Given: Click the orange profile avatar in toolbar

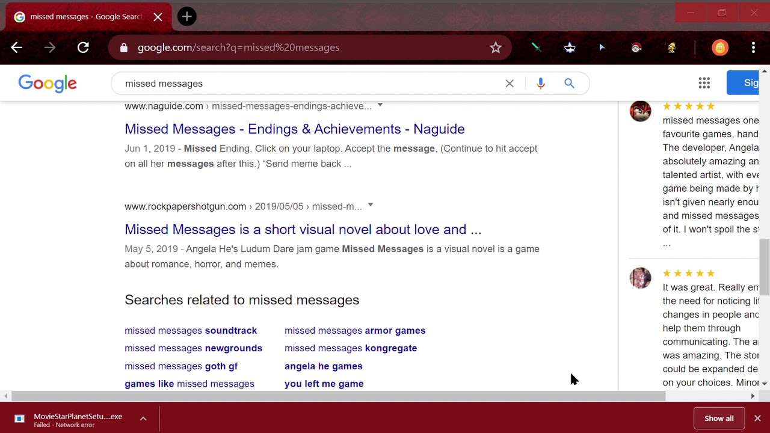Looking at the screenshot, I should pos(720,48).
